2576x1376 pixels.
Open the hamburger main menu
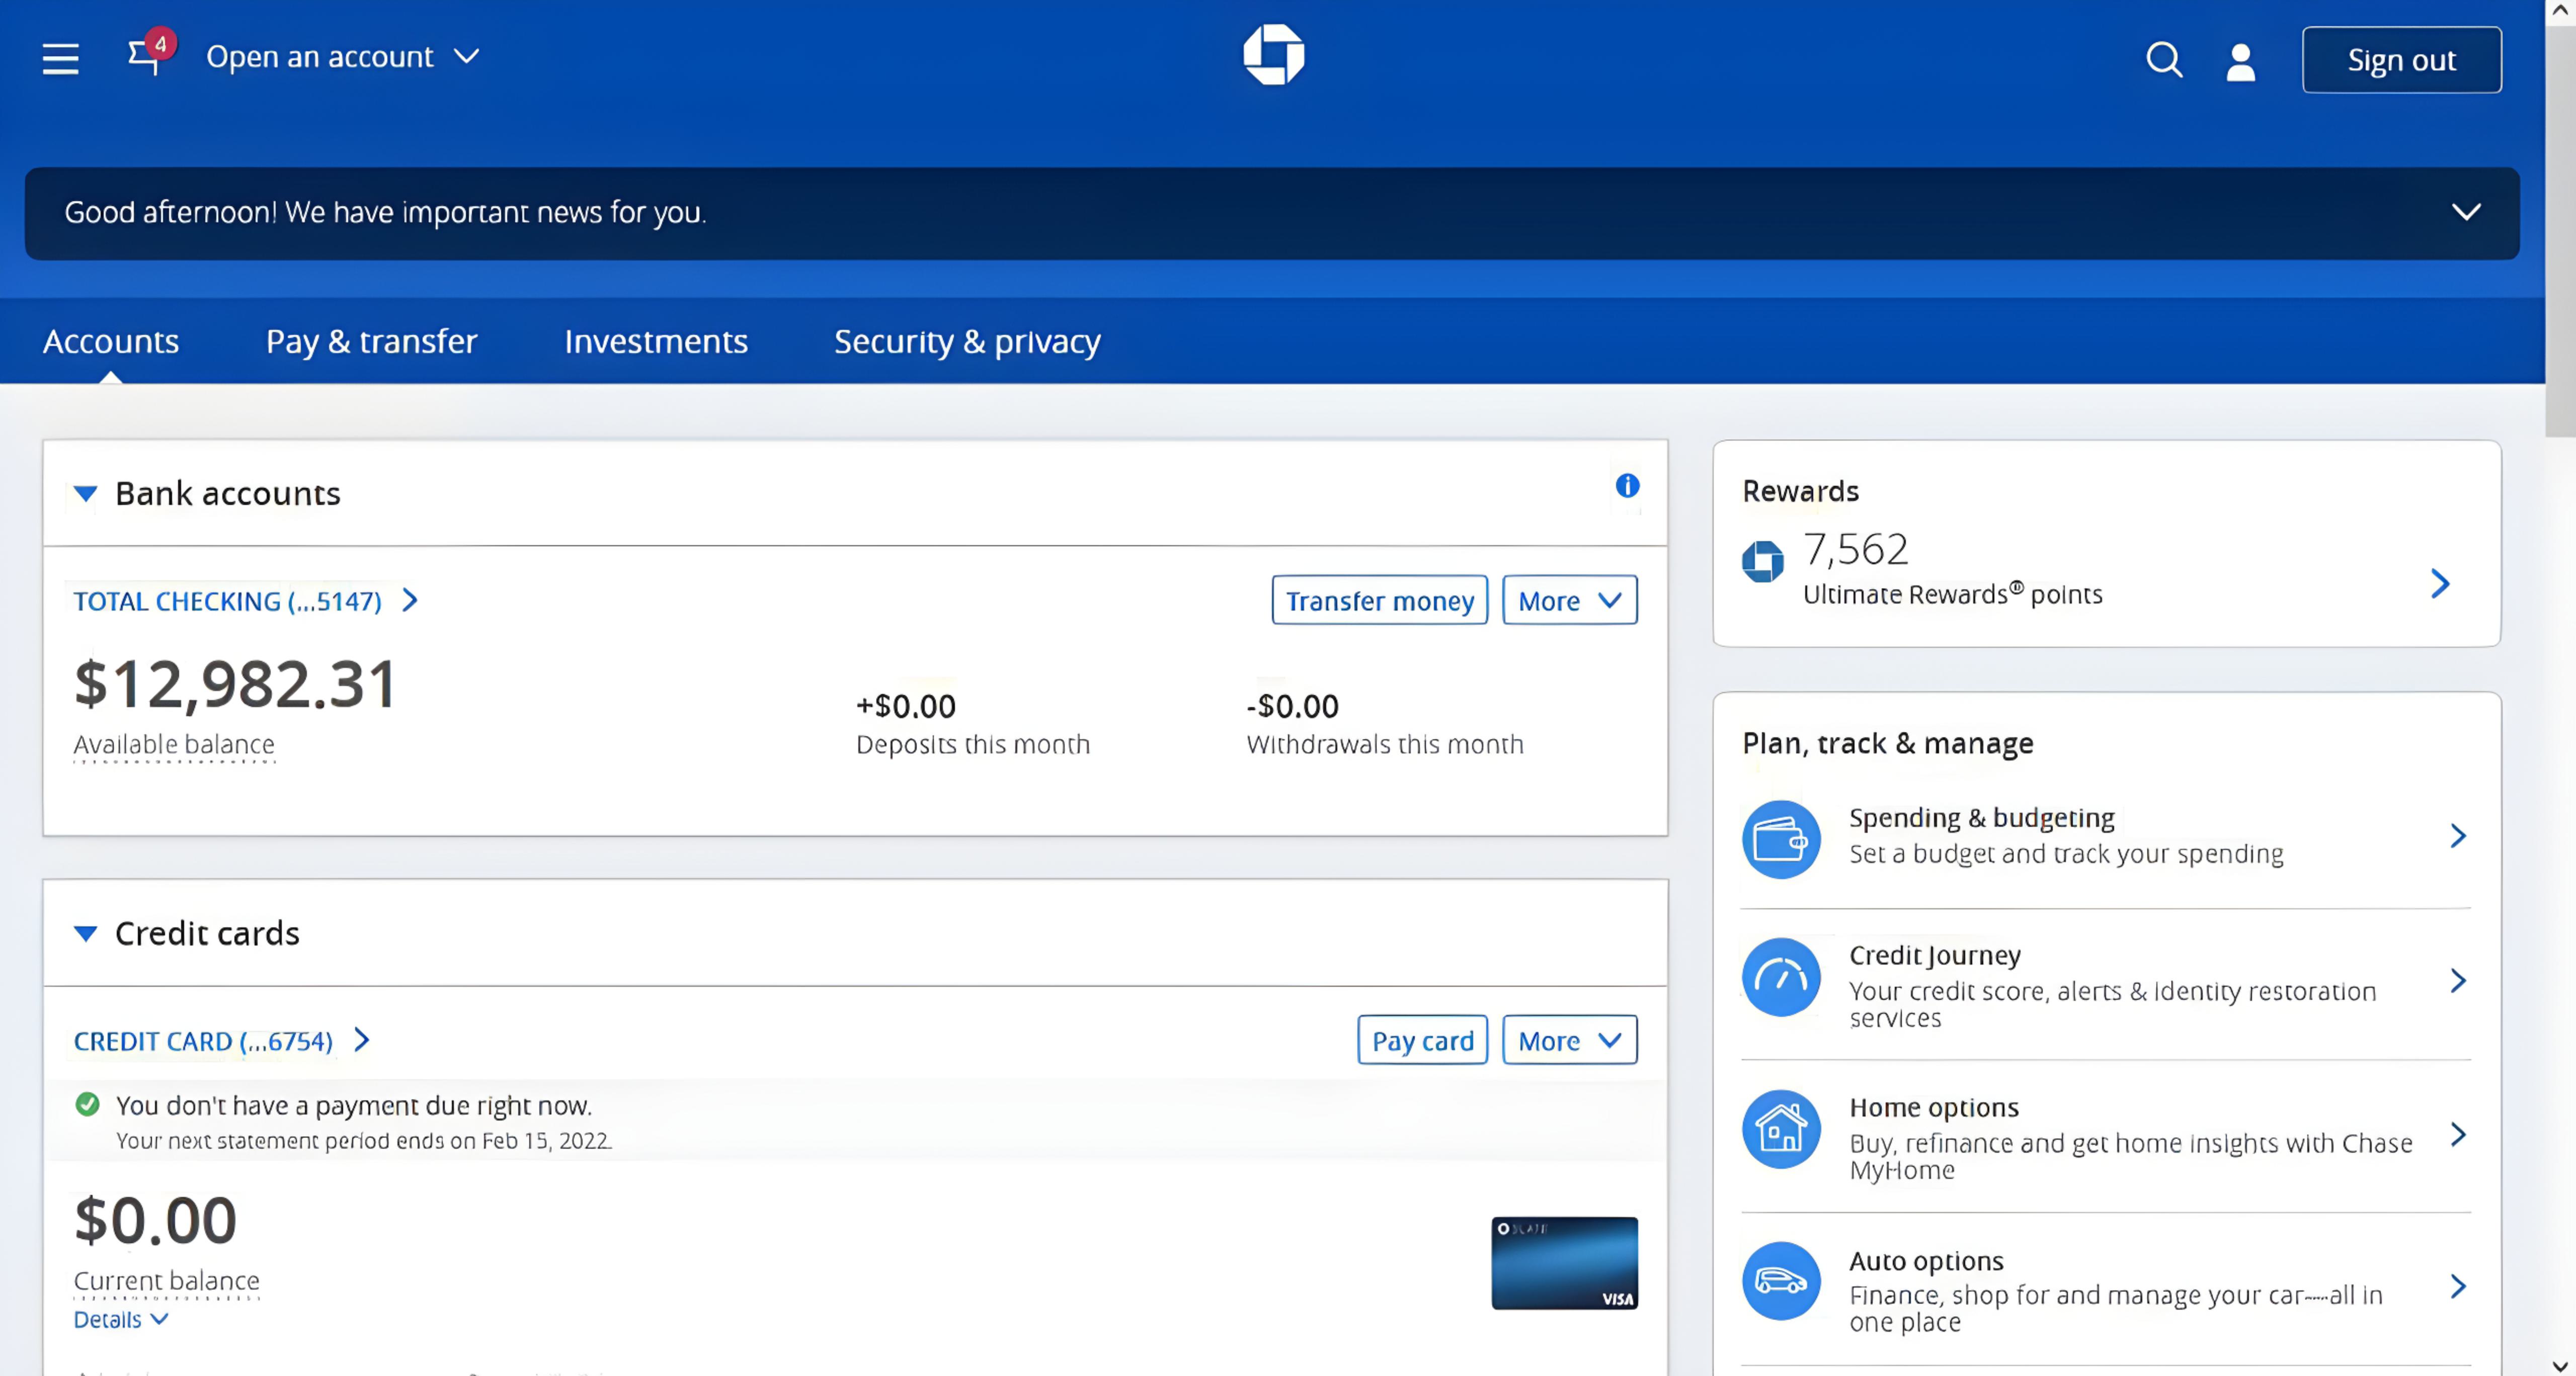tap(60, 58)
